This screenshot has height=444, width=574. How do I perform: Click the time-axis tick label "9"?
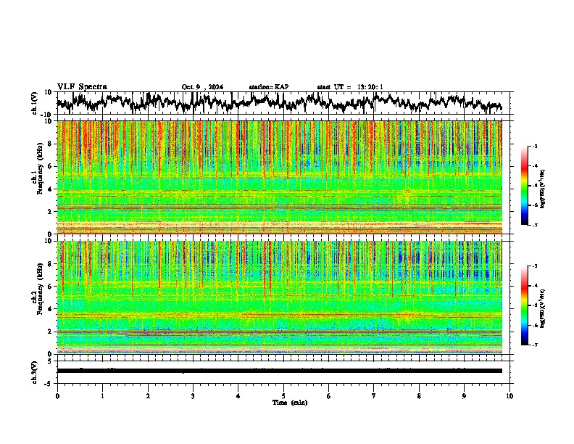click(x=464, y=396)
